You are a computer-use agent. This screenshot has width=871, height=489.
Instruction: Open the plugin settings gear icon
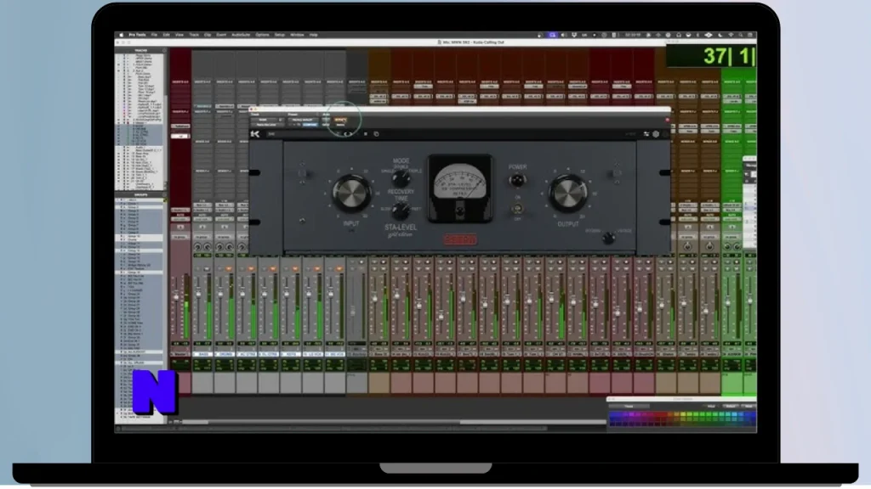(656, 134)
